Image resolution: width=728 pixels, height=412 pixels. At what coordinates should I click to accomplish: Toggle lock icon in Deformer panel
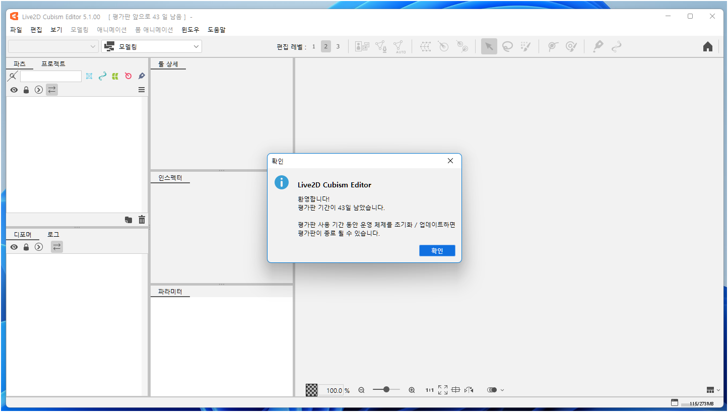pyautogui.click(x=26, y=247)
